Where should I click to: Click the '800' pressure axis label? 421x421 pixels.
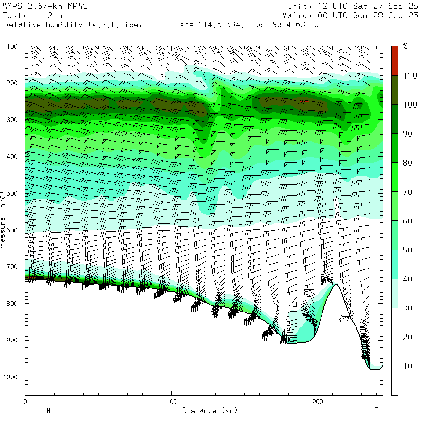pyautogui.click(x=12, y=304)
